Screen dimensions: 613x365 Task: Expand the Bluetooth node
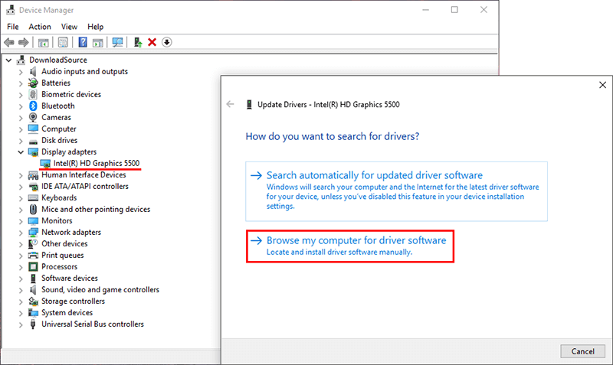coord(21,106)
